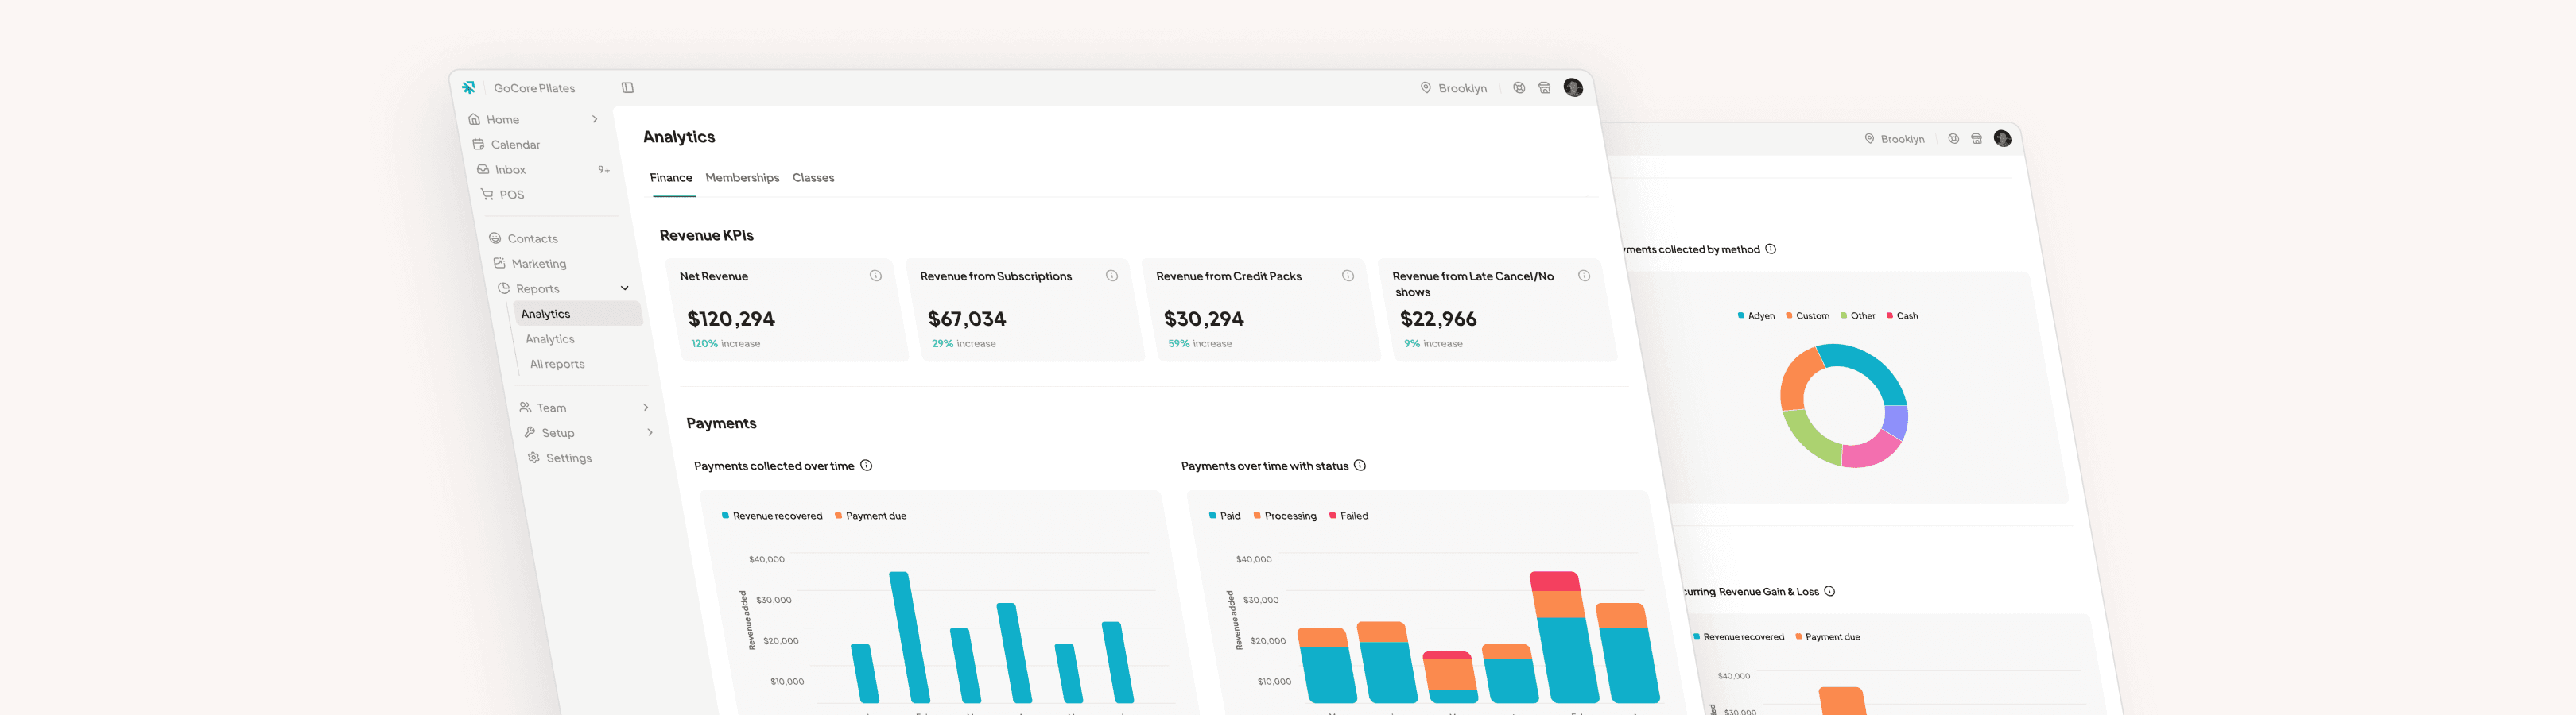2576x715 pixels.
Task: Open the support icon in front window header
Action: 1519,88
